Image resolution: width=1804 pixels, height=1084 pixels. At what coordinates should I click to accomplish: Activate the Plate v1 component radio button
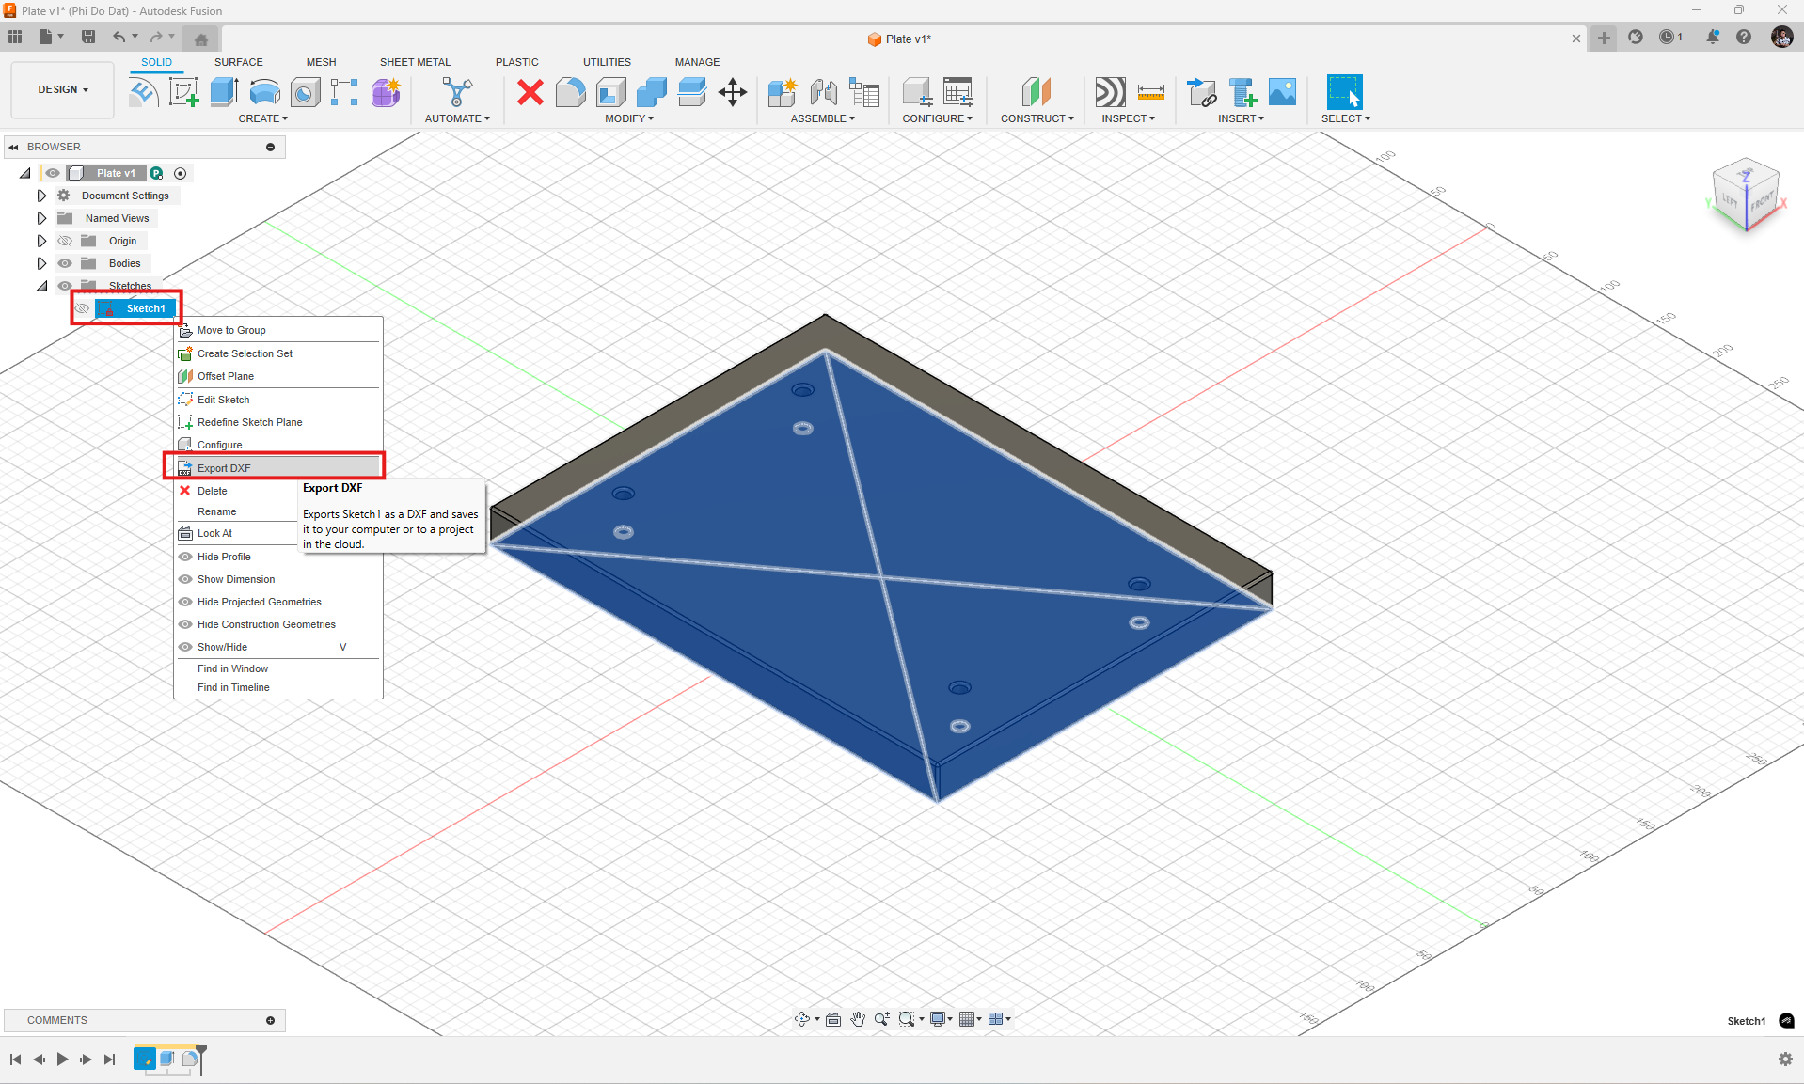click(181, 173)
